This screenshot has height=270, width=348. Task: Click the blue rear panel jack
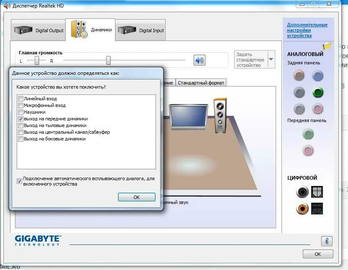point(318,76)
